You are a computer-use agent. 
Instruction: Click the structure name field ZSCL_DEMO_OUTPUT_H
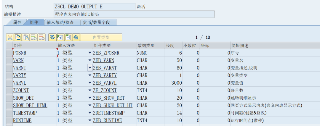tap(94, 7)
